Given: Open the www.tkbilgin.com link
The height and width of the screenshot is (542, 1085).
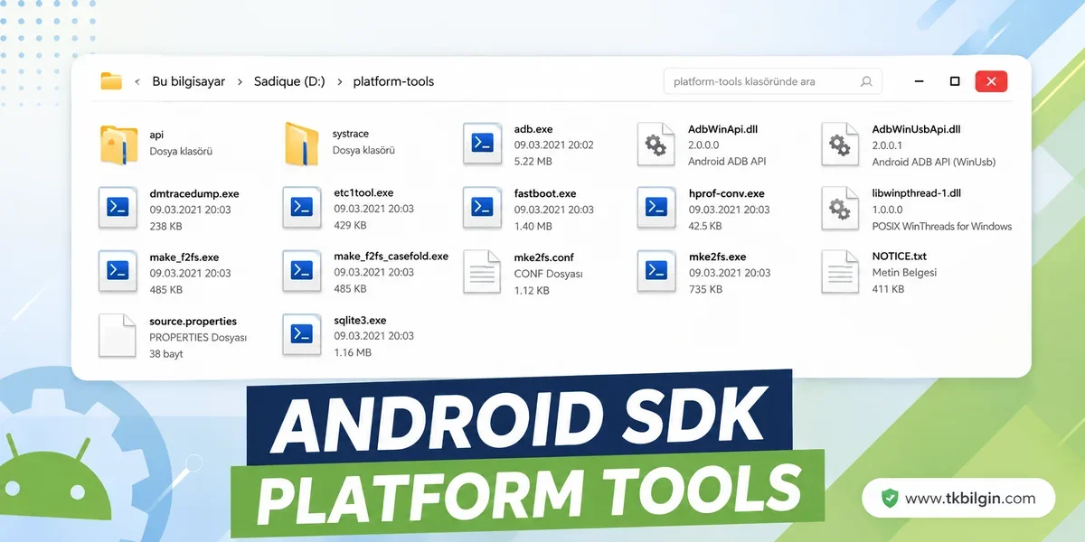Looking at the screenshot, I should [x=970, y=498].
